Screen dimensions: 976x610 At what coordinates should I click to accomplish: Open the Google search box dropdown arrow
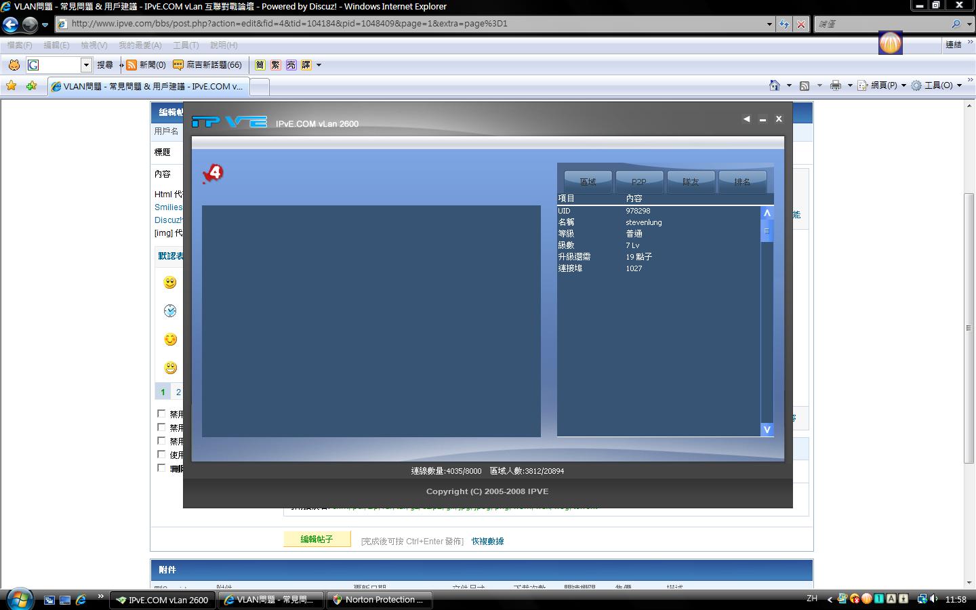pos(86,65)
